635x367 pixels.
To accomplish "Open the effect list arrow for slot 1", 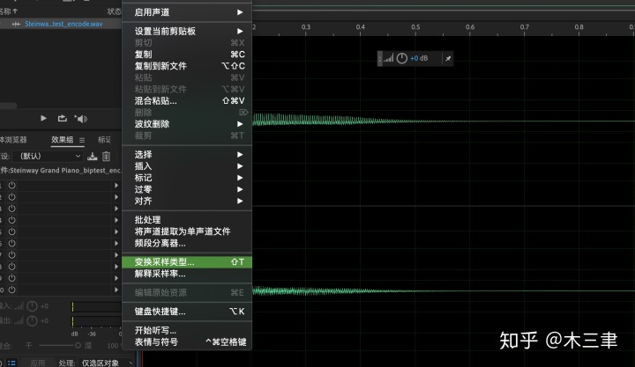I will tap(116, 185).
